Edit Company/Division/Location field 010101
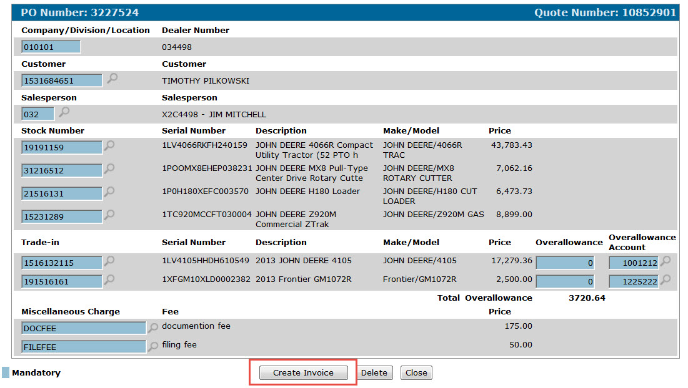The height and width of the screenshot is (388, 688). tap(51, 47)
